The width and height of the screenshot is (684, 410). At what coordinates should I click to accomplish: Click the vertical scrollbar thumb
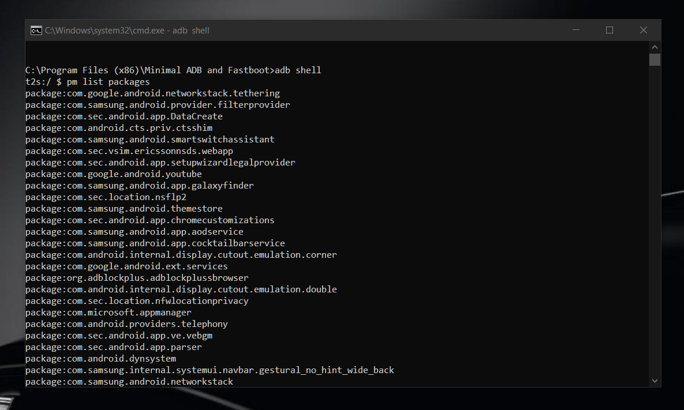pos(655,60)
